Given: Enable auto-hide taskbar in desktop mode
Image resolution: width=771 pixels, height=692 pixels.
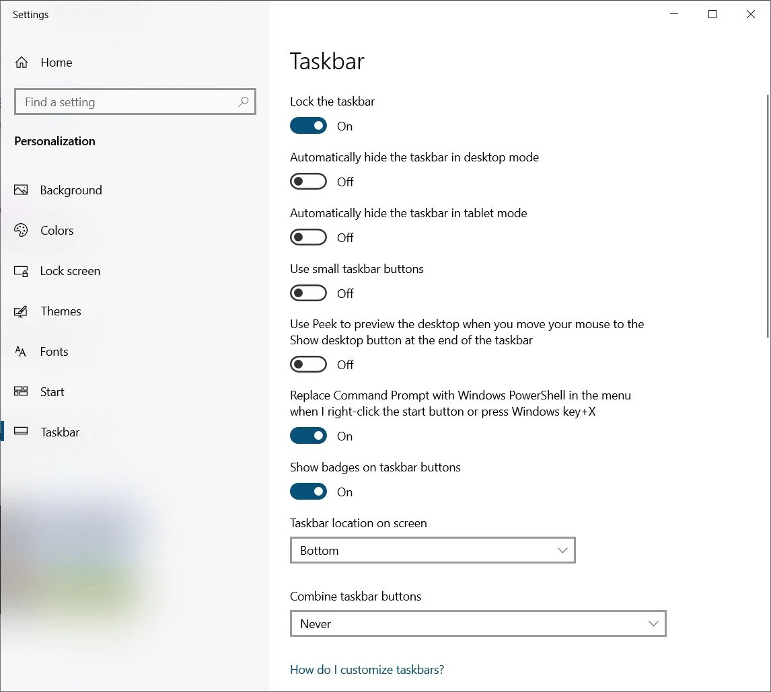Looking at the screenshot, I should pos(308,182).
